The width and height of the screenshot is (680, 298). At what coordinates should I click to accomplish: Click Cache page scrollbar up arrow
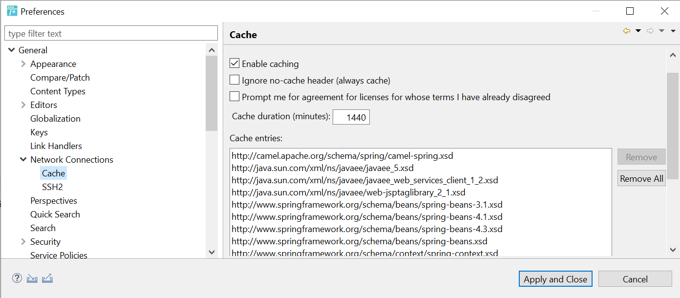point(673,55)
